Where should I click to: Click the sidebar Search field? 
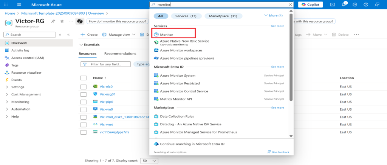tap(29, 35)
